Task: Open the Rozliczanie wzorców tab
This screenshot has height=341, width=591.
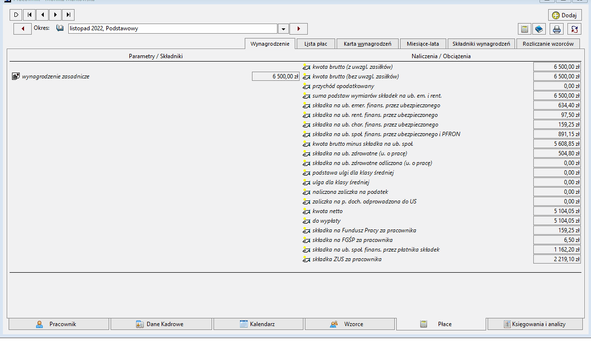Action: point(548,44)
